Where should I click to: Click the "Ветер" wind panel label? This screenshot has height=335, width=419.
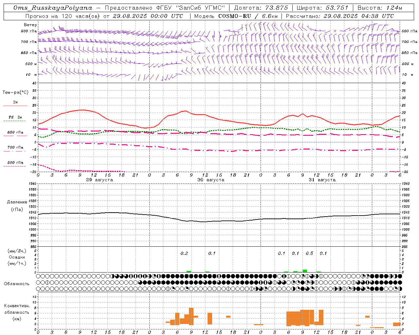click(x=30, y=25)
